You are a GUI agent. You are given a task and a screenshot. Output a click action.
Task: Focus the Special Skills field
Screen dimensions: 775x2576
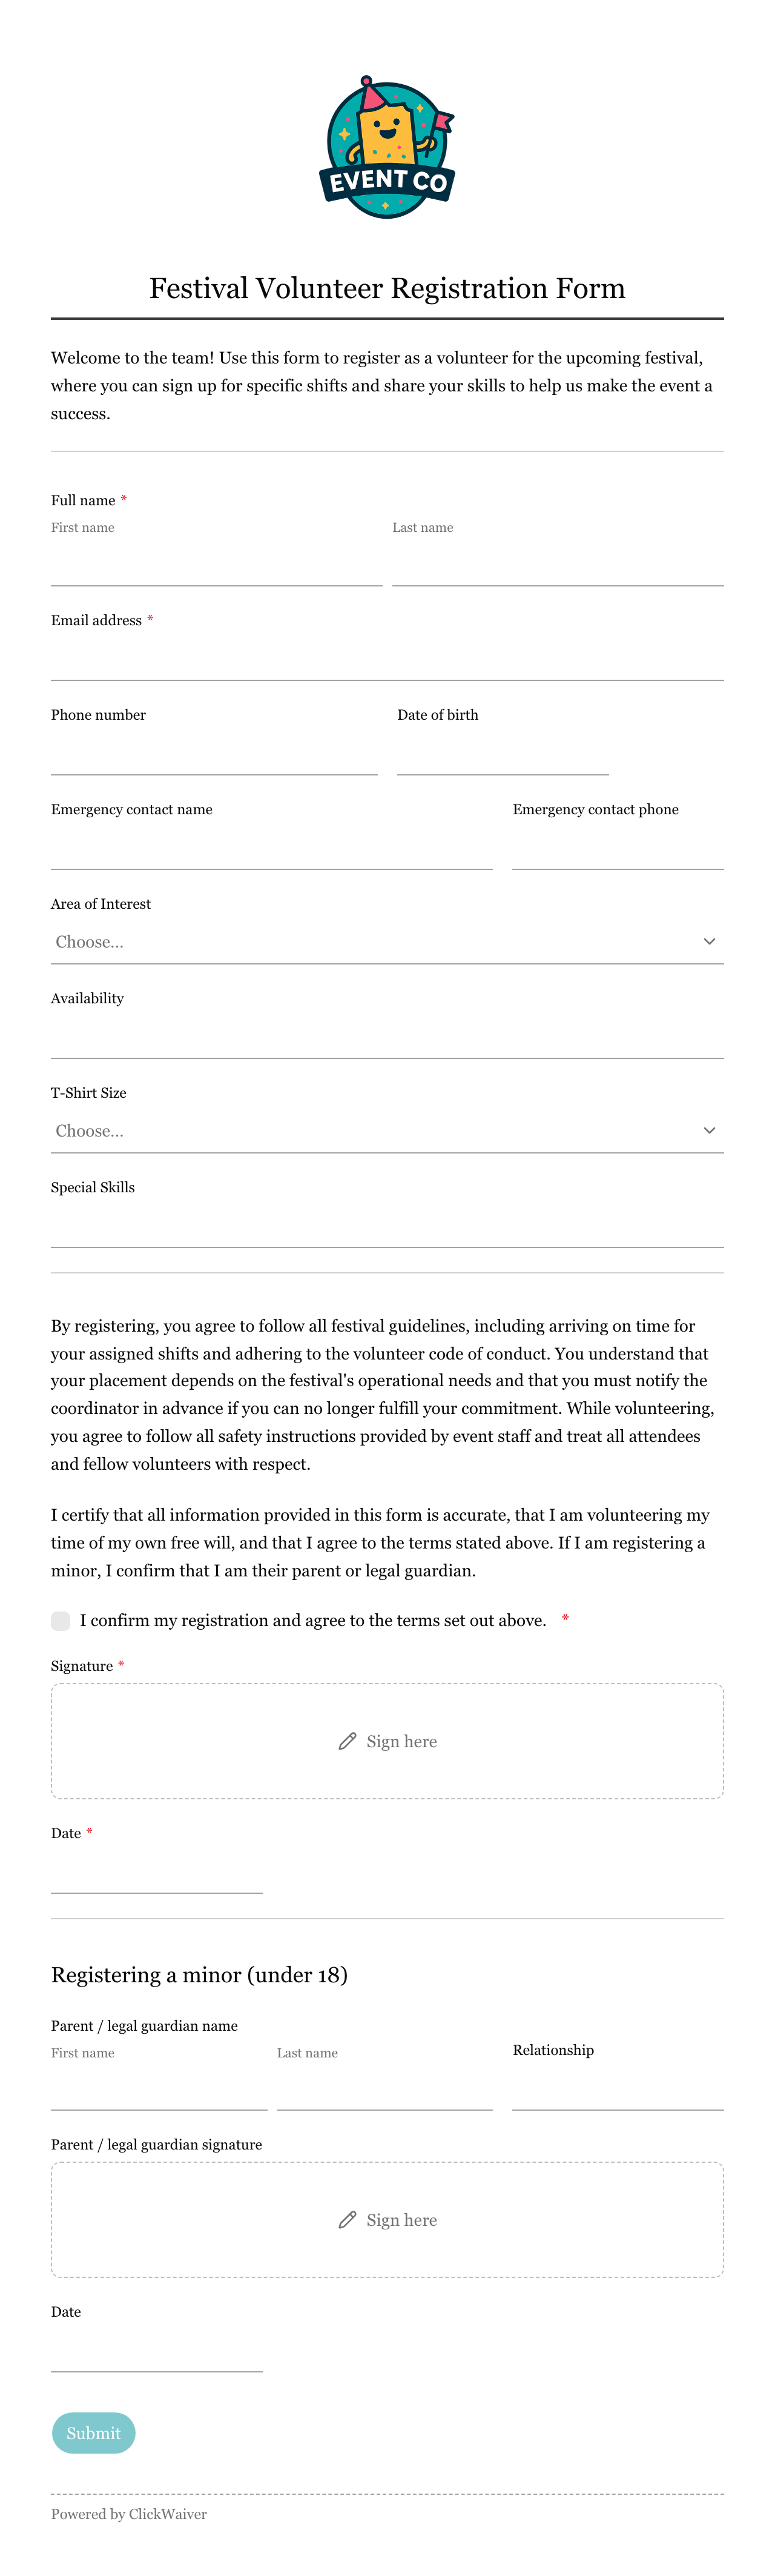point(387,1226)
